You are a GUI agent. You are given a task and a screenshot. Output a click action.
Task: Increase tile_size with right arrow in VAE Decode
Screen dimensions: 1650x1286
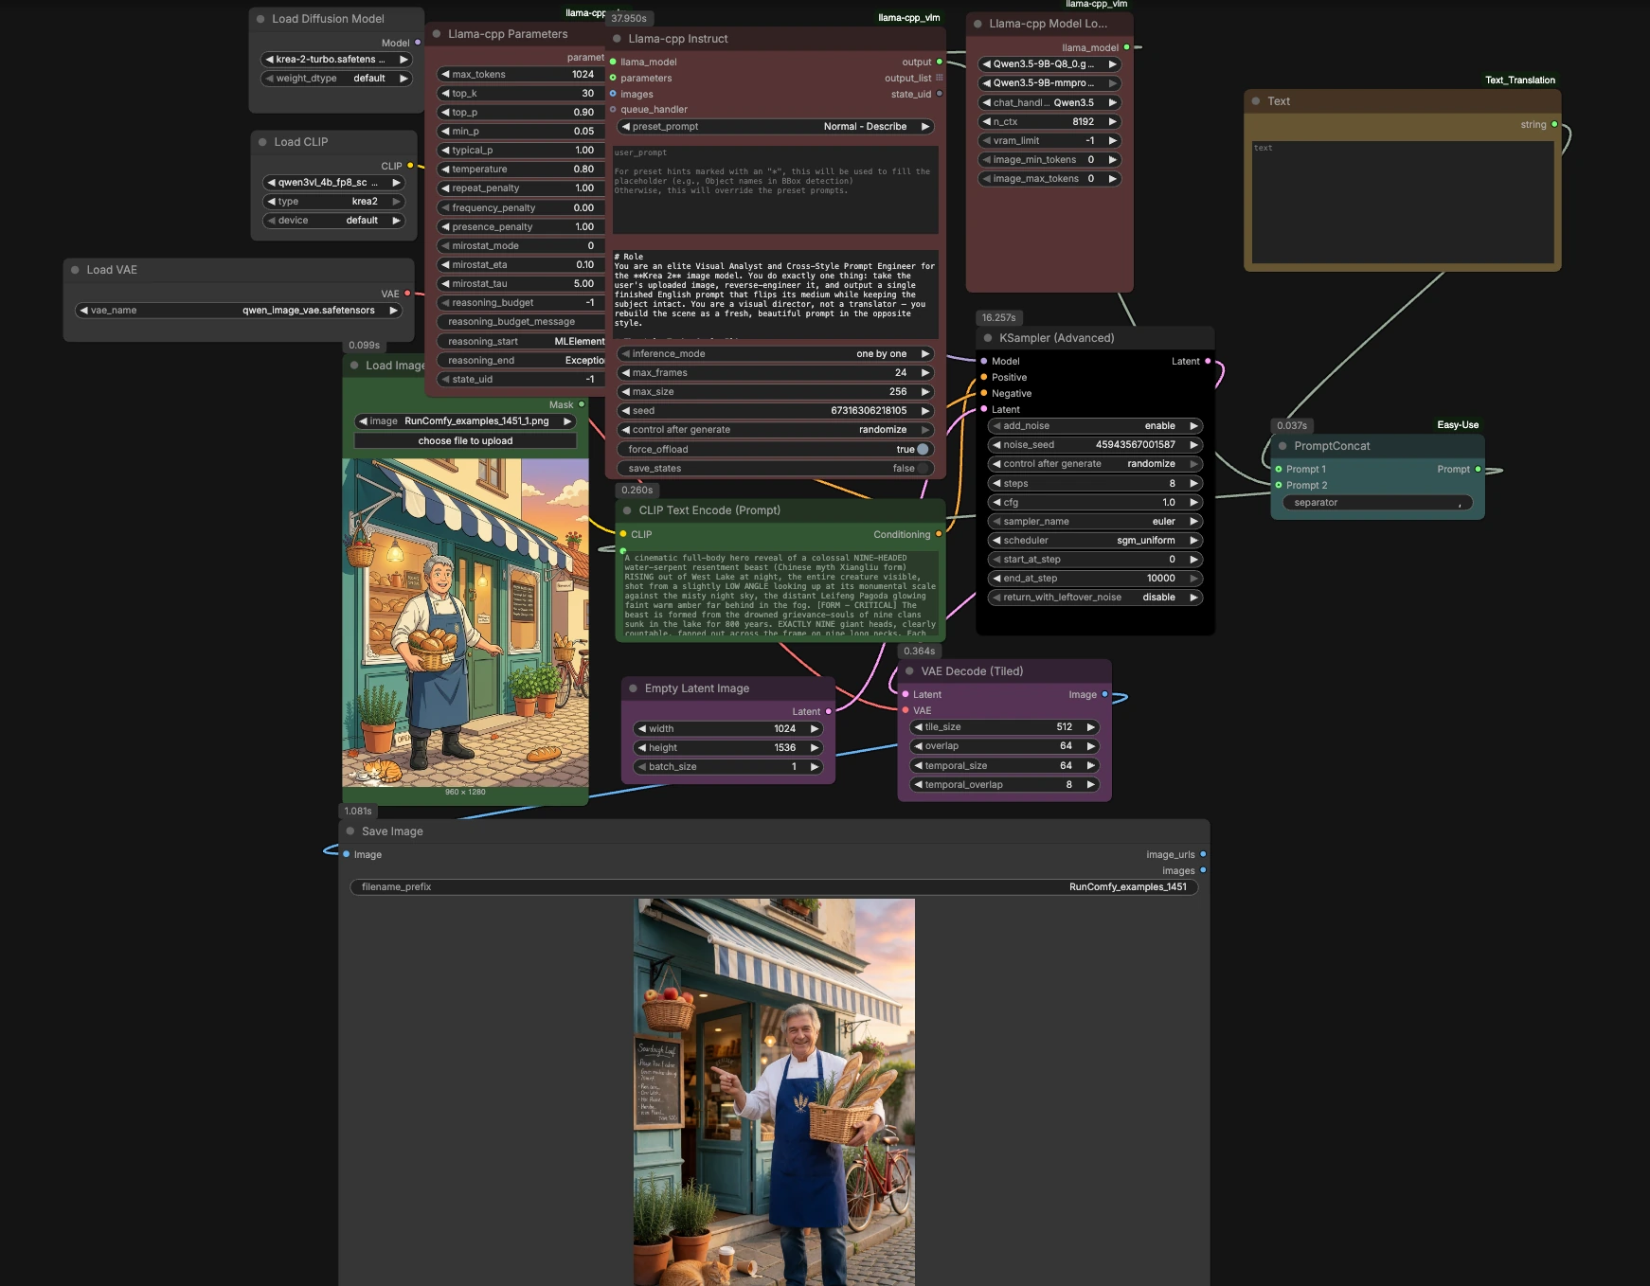point(1090,727)
